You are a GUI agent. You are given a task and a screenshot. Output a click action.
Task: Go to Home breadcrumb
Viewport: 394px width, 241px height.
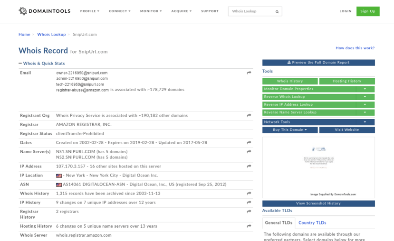[x=24, y=34]
